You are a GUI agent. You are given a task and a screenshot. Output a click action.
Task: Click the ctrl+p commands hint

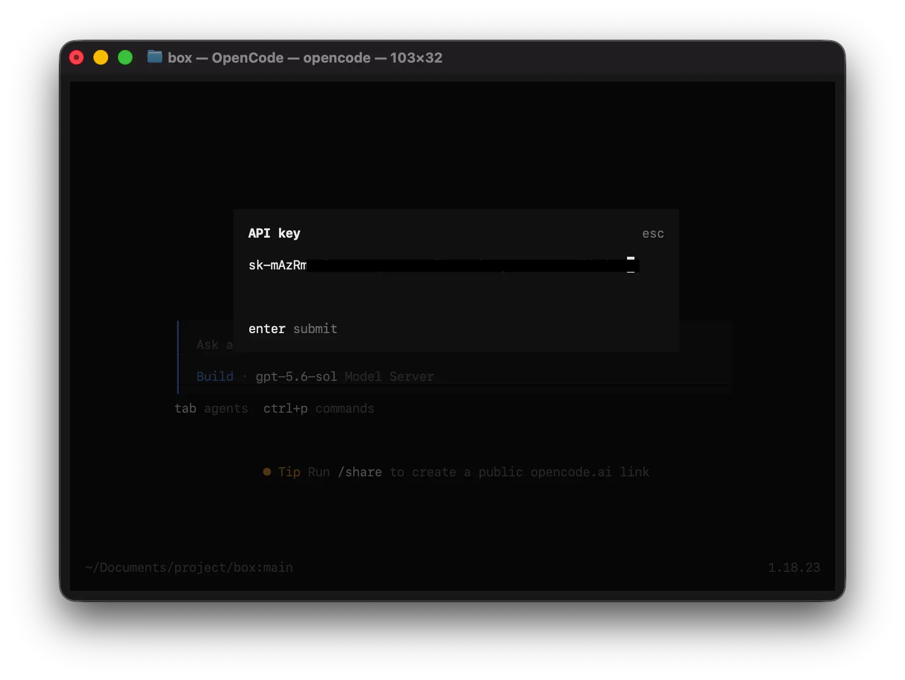coord(319,408)
